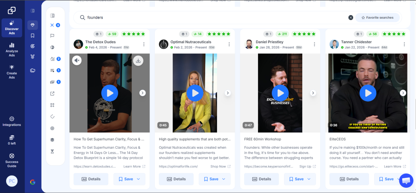The width and height of the screenshot is (416, 193).
Task: Open Details for Tanner Chidester ad
Action: pyautogui.click(x=349, y=179)
